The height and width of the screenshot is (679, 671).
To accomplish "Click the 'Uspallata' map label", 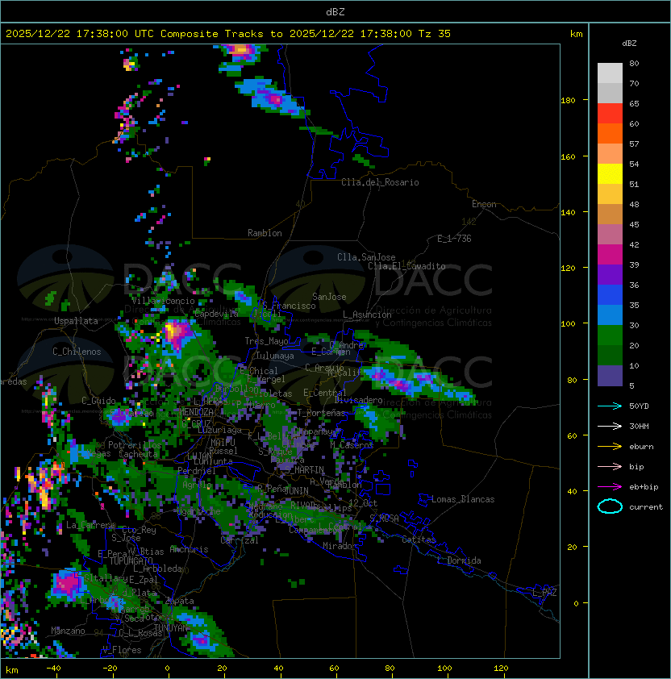I will [76, 321].
